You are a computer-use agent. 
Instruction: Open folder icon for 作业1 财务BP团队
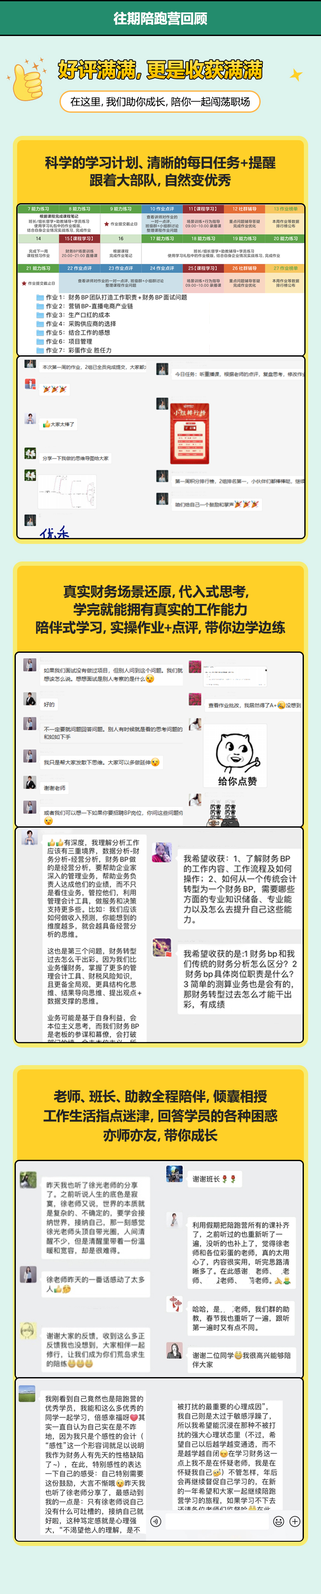coord(40,297)
